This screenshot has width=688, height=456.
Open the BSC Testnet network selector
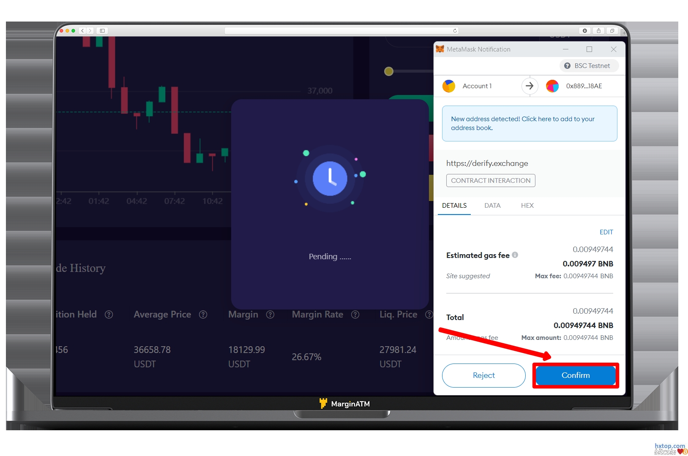point(589,66)
